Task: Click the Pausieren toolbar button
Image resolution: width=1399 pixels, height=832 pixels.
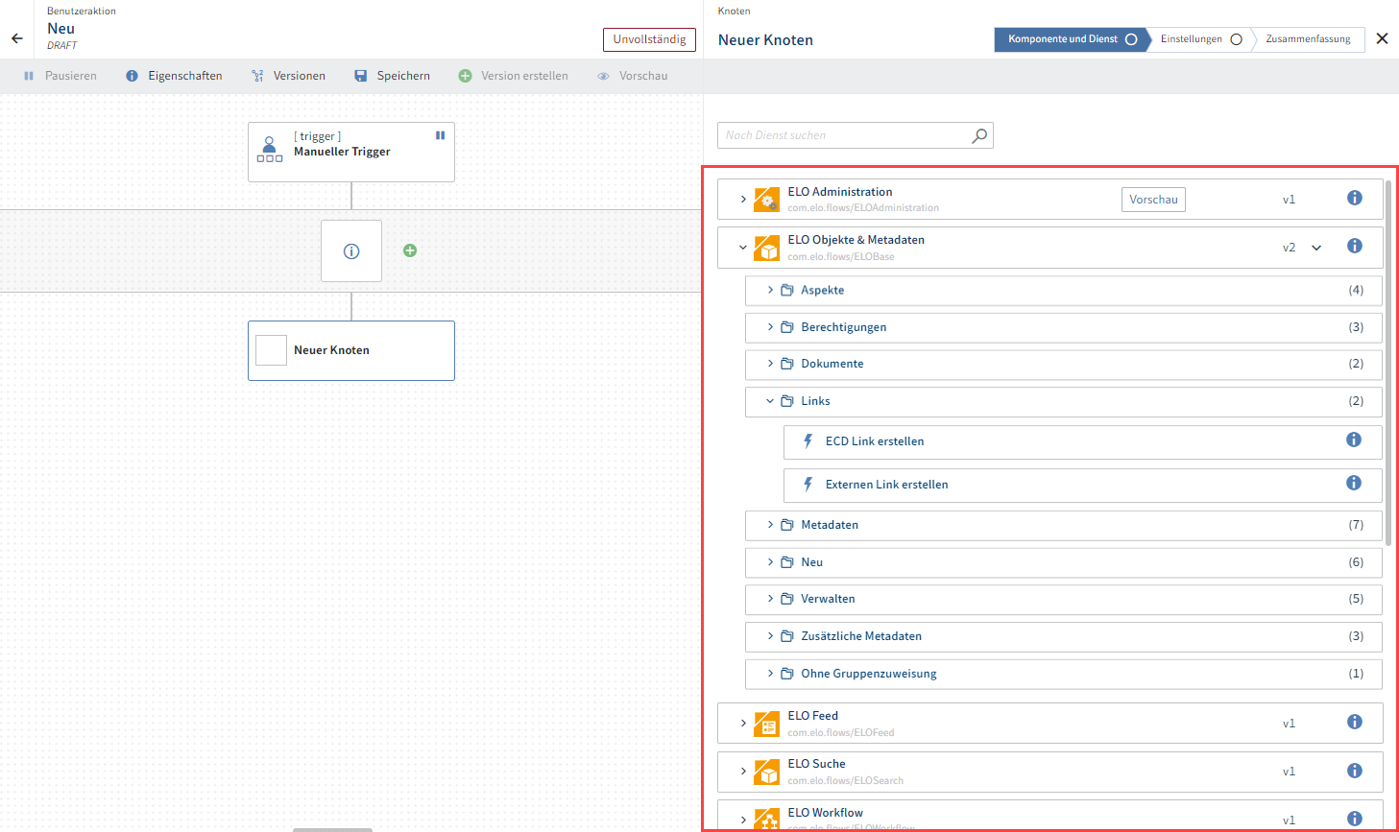Action: (60, 76)
